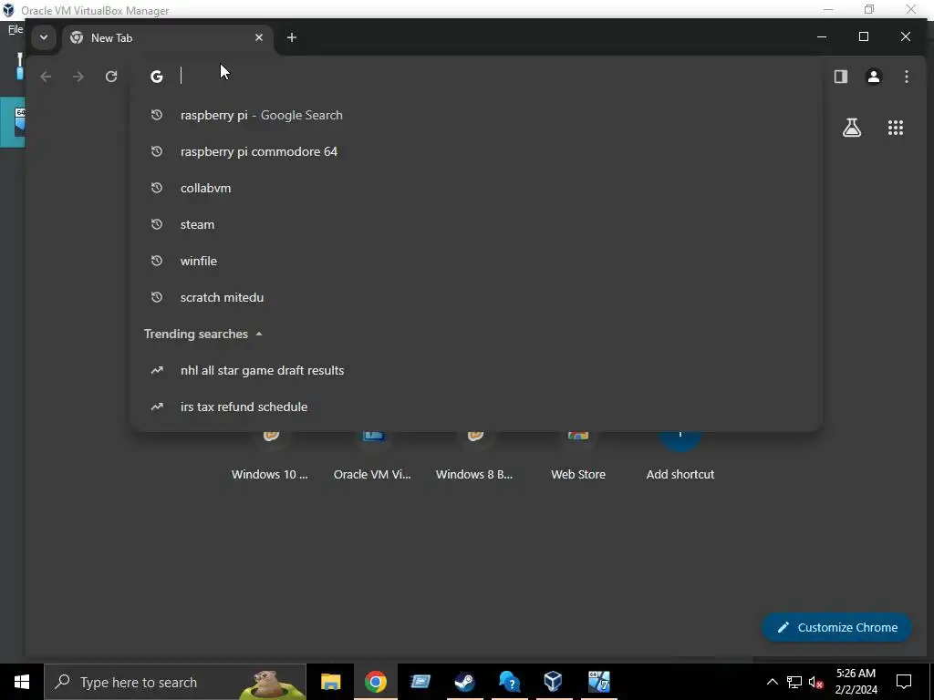Open the Web Store shortcut
The width and height of the screenshot is (934, 700).
(577, 456)
